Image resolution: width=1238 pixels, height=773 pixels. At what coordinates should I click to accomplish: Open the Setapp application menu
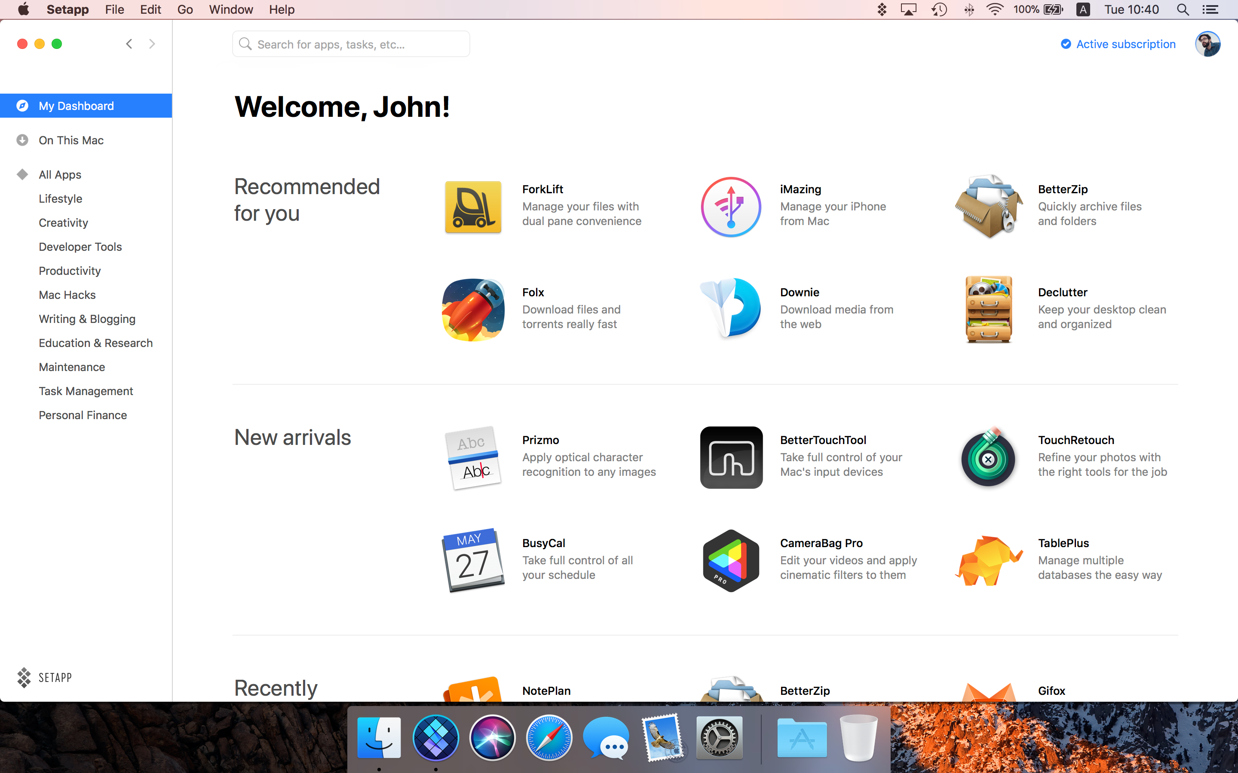pos(67,10)
